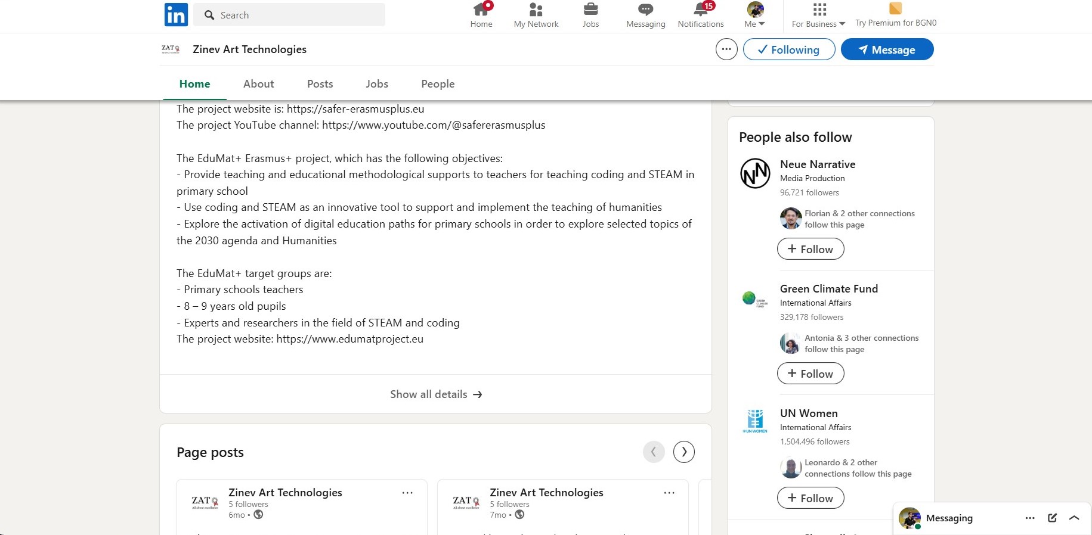The width and height of the screenshot is (1092, 535).
Task: Open the Me profile menu
Action: [755, 15]
